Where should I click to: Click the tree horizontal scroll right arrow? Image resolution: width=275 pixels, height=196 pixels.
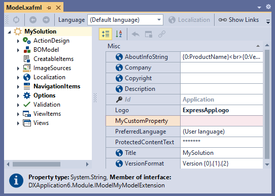pos(87,164)
